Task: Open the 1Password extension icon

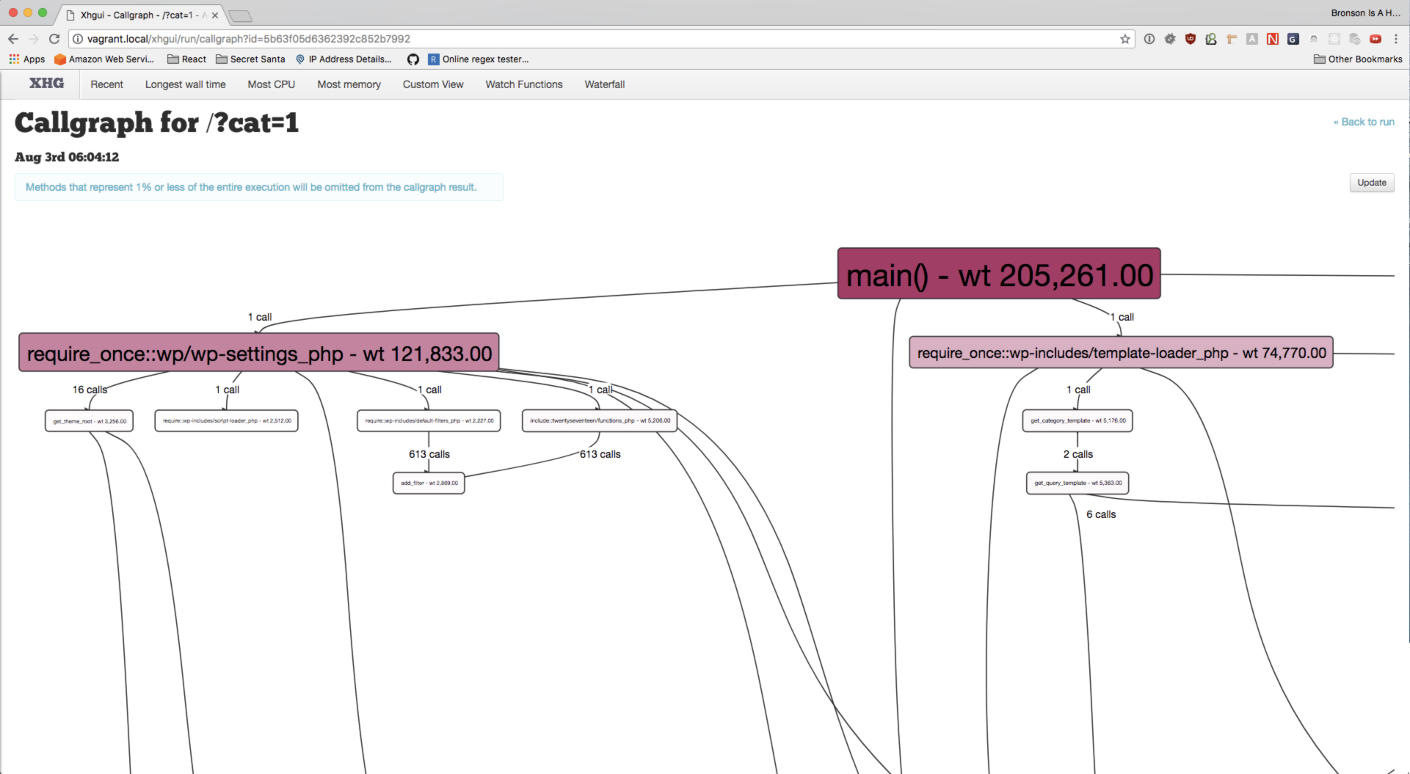Action: point(1149,39)
